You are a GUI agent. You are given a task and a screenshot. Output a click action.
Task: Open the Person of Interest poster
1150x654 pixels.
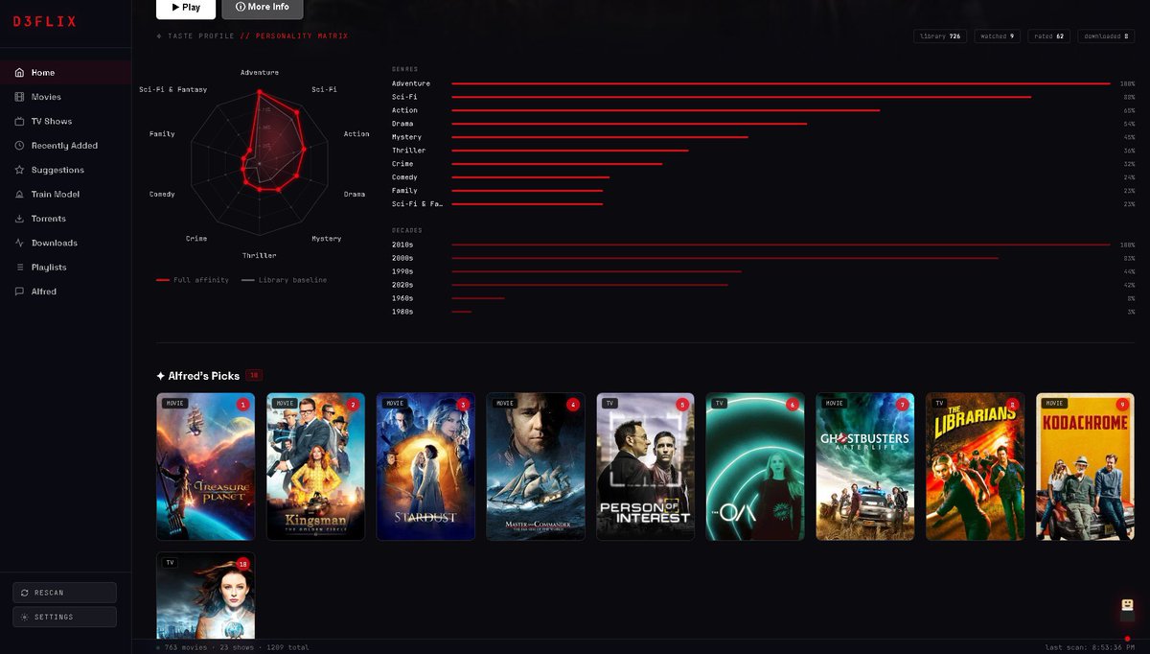(646, 466)
